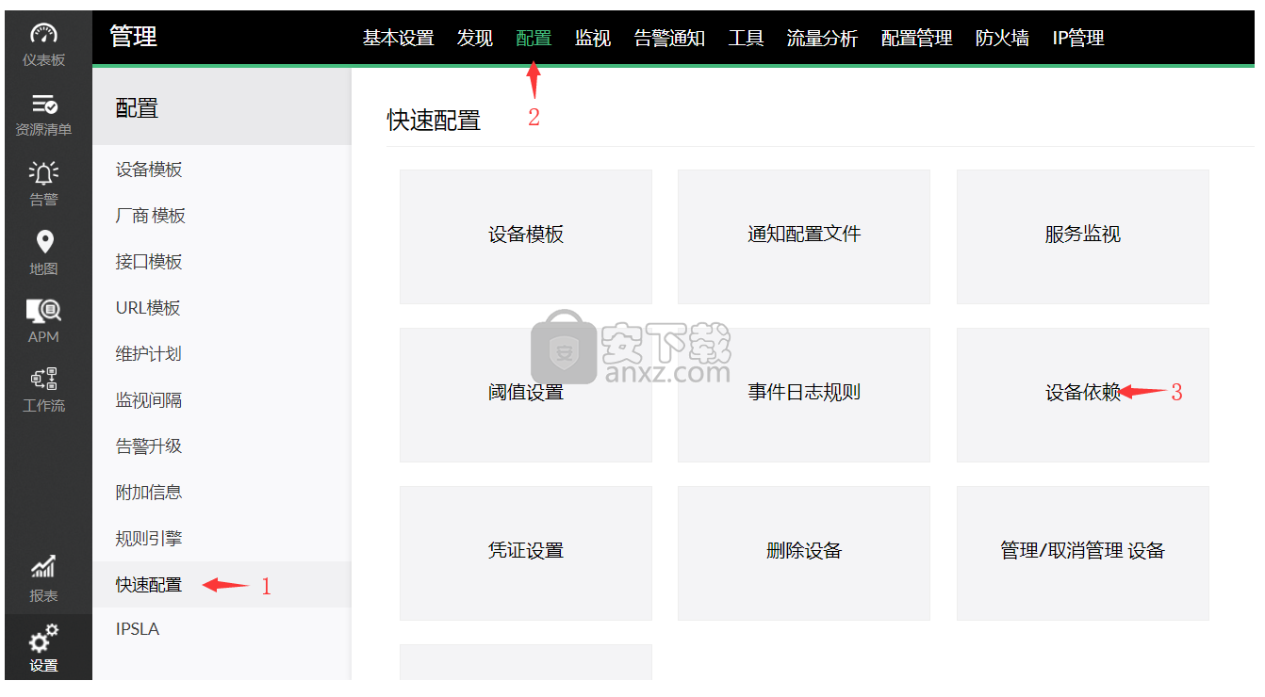Open the 工作流 workflow icon

(x=43, y=380)
